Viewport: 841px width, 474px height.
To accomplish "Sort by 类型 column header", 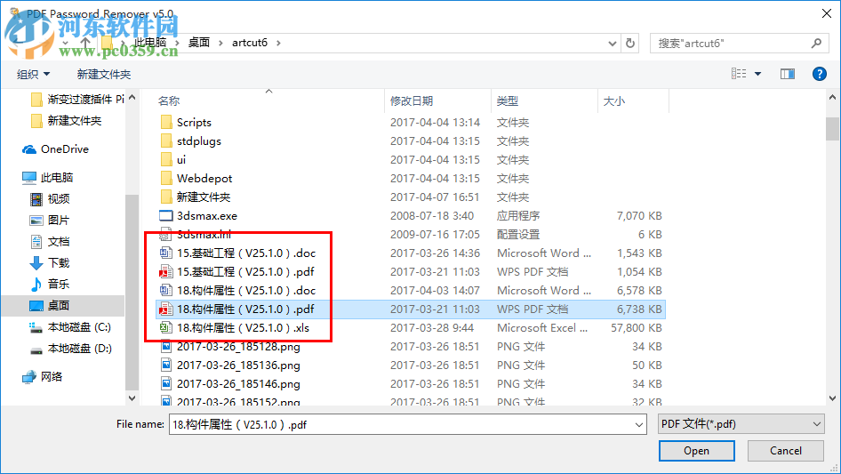I will click(x=508, y=100).
